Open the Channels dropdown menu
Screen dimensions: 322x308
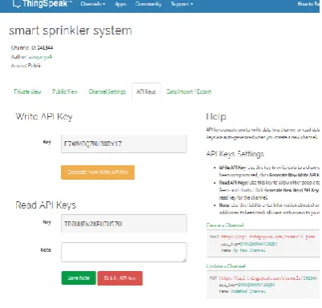[93, 4]
